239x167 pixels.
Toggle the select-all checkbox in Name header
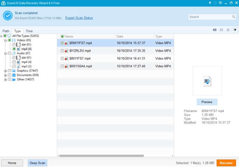click(x=62, y=37)
